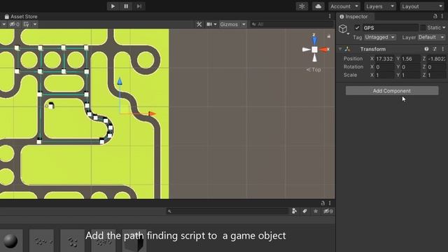Viewport: 448px width, 252px height.
Task: Edit the Rotation Y field
Action: pos(410,67)
